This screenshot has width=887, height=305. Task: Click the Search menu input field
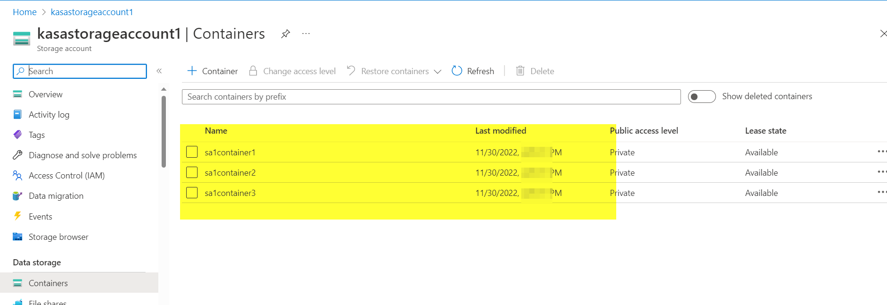click(x=80, y=71)
